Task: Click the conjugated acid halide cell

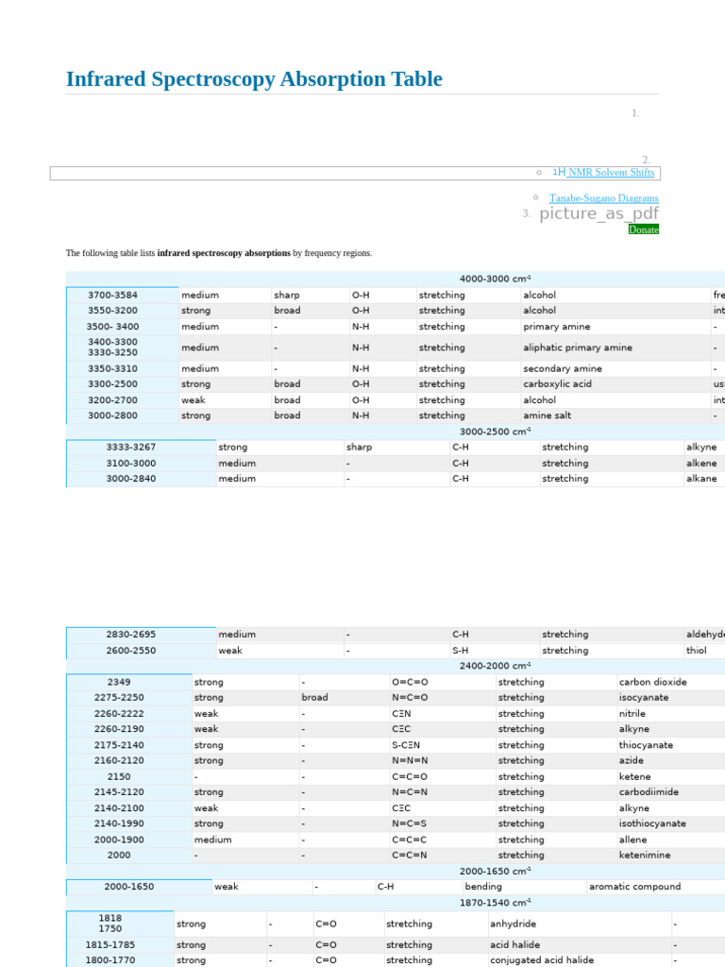Action: (x=580, y=960)
